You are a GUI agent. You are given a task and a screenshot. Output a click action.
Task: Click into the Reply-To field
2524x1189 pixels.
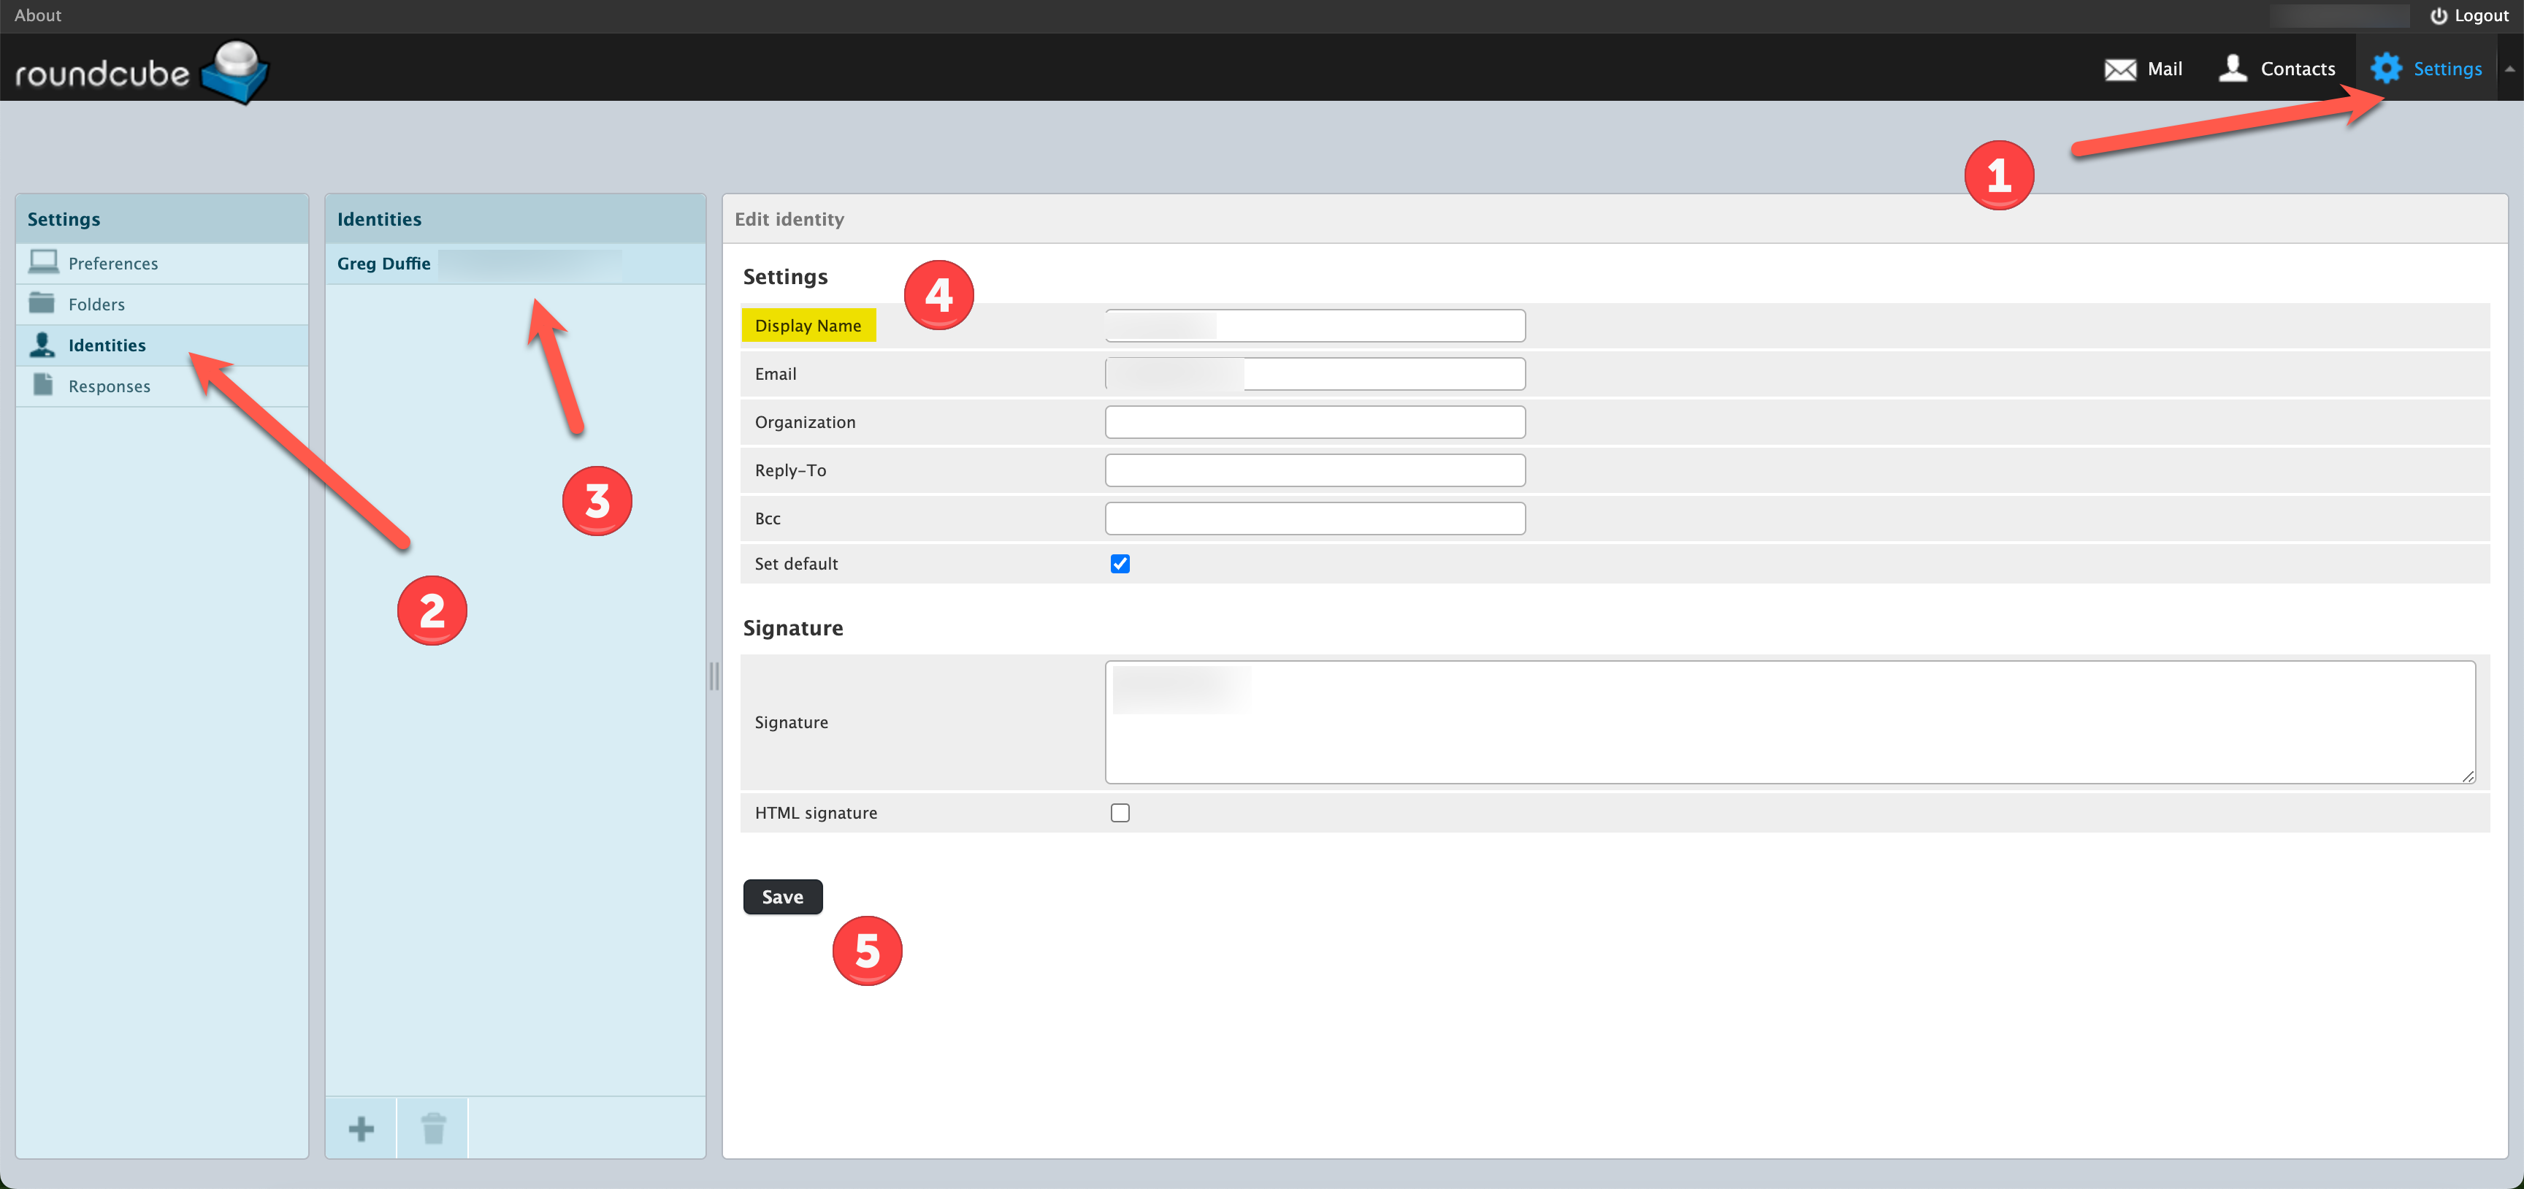tap(1315, 470)
